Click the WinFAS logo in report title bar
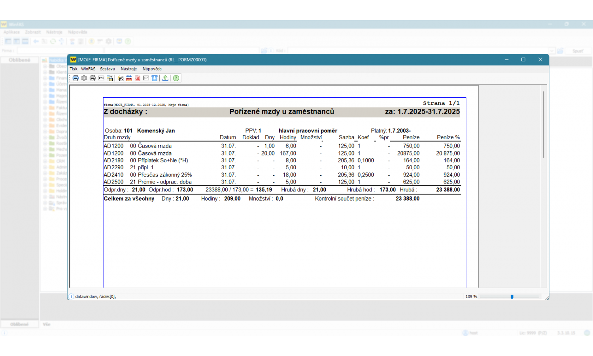This screenshot has width=593, height=356. coord(73,60)
